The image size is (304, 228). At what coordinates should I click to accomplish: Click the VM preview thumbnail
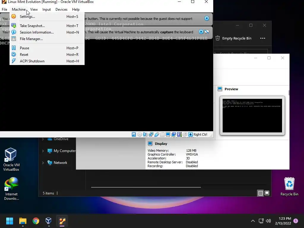pyautogui.click(x=252, y=115)
